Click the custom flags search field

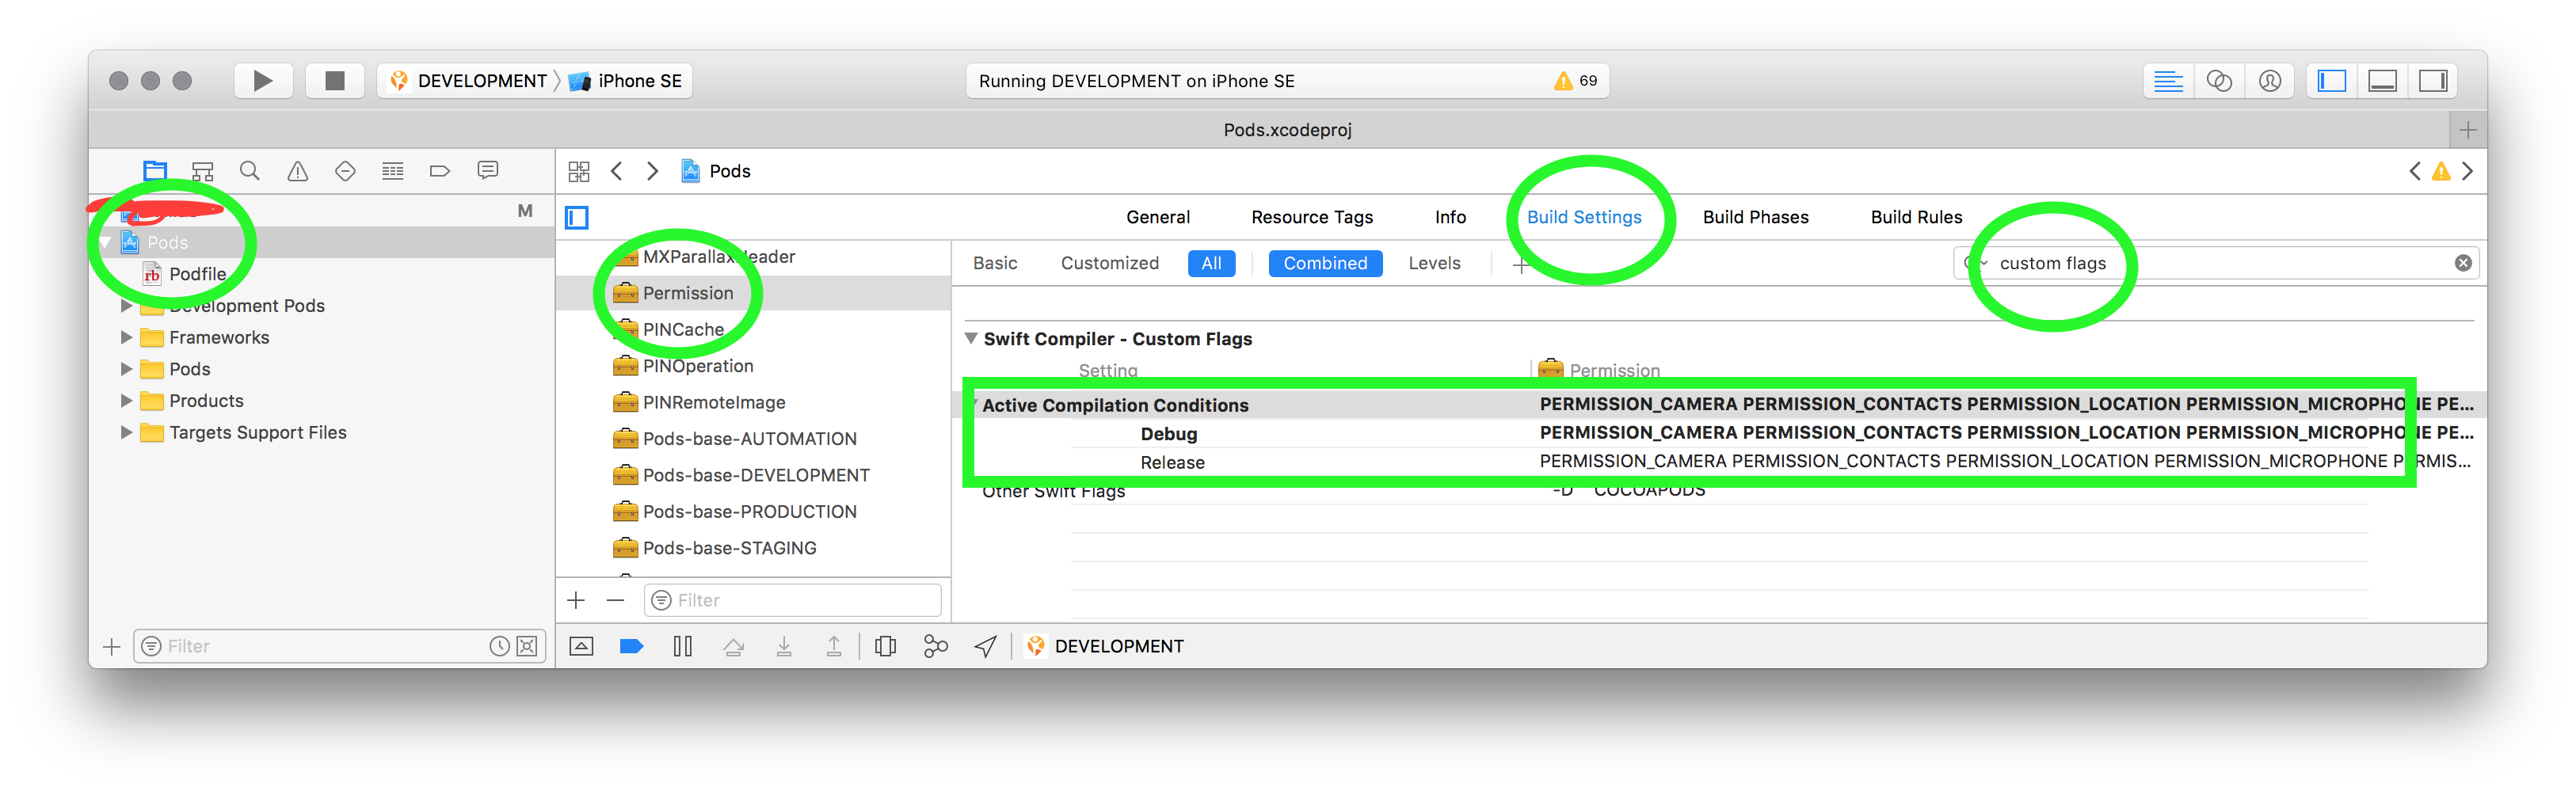click(x=2215, y=263)
